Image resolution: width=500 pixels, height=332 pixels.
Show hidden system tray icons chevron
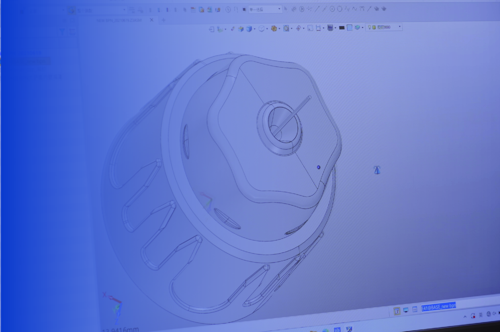(465, 316)
